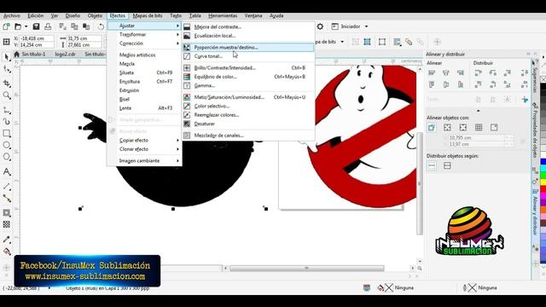This screenshot has width=546, height=307.
Task: Click the Home icon on document tabs
Action: (x=16, y=54)
